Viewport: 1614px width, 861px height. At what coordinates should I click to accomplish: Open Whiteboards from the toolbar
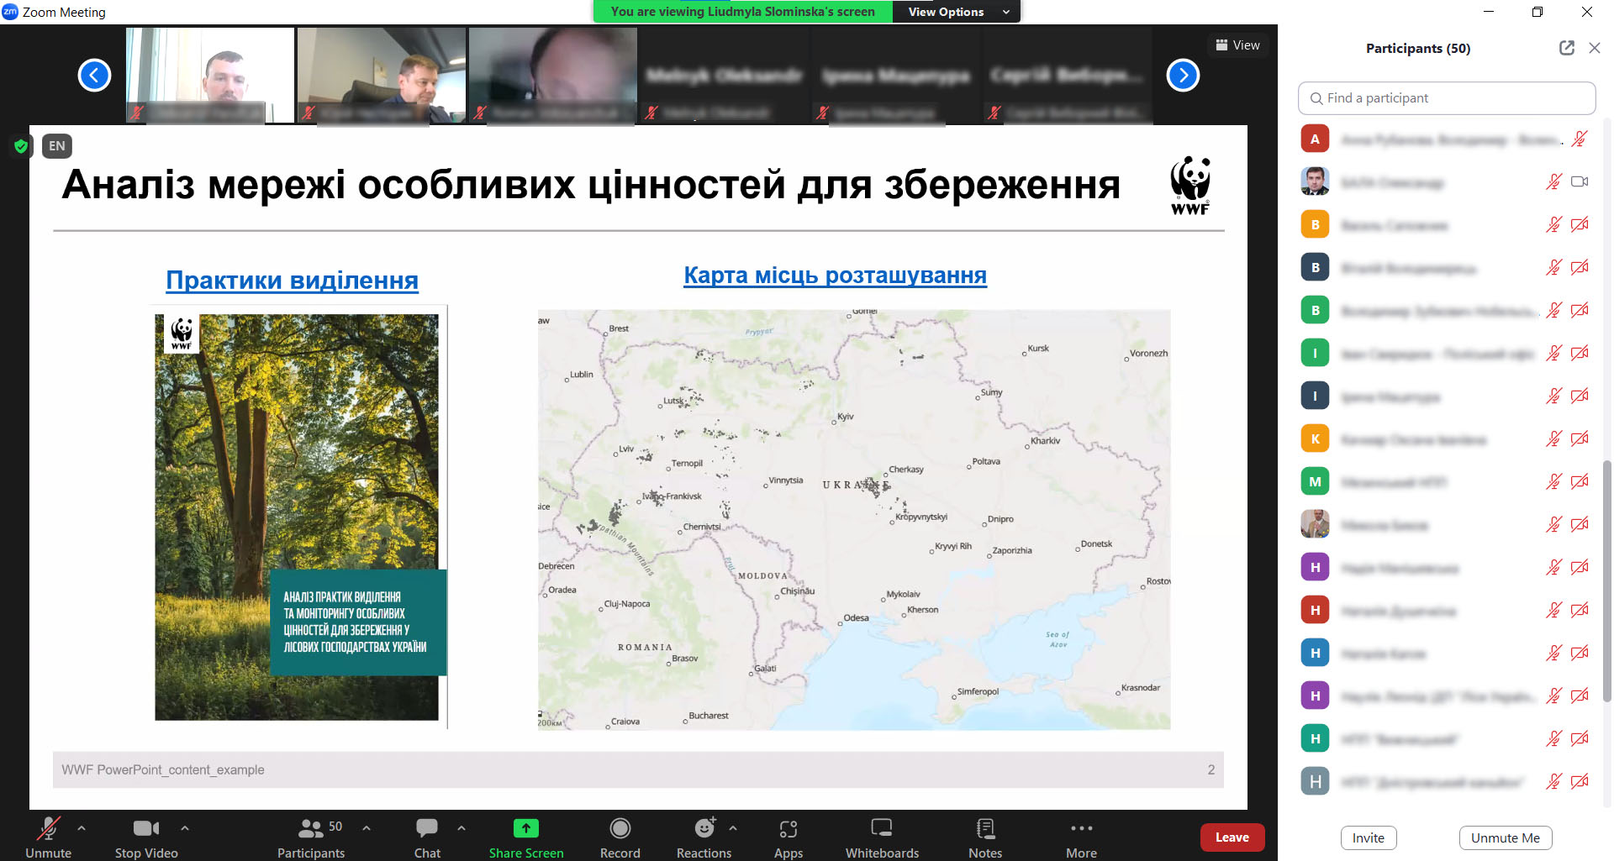click(x=882, y=837)
